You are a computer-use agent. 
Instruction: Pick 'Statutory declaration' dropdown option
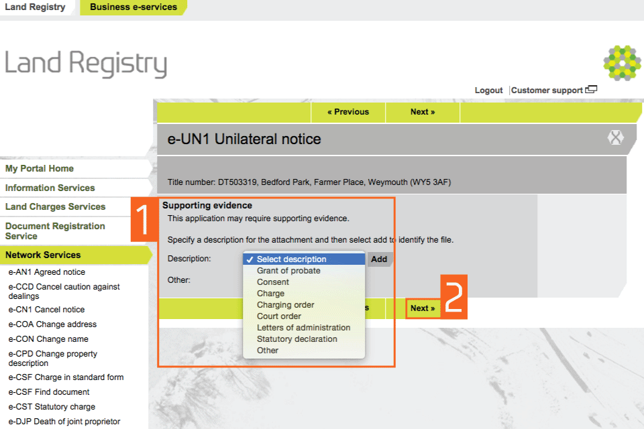[x=297, y=339]
